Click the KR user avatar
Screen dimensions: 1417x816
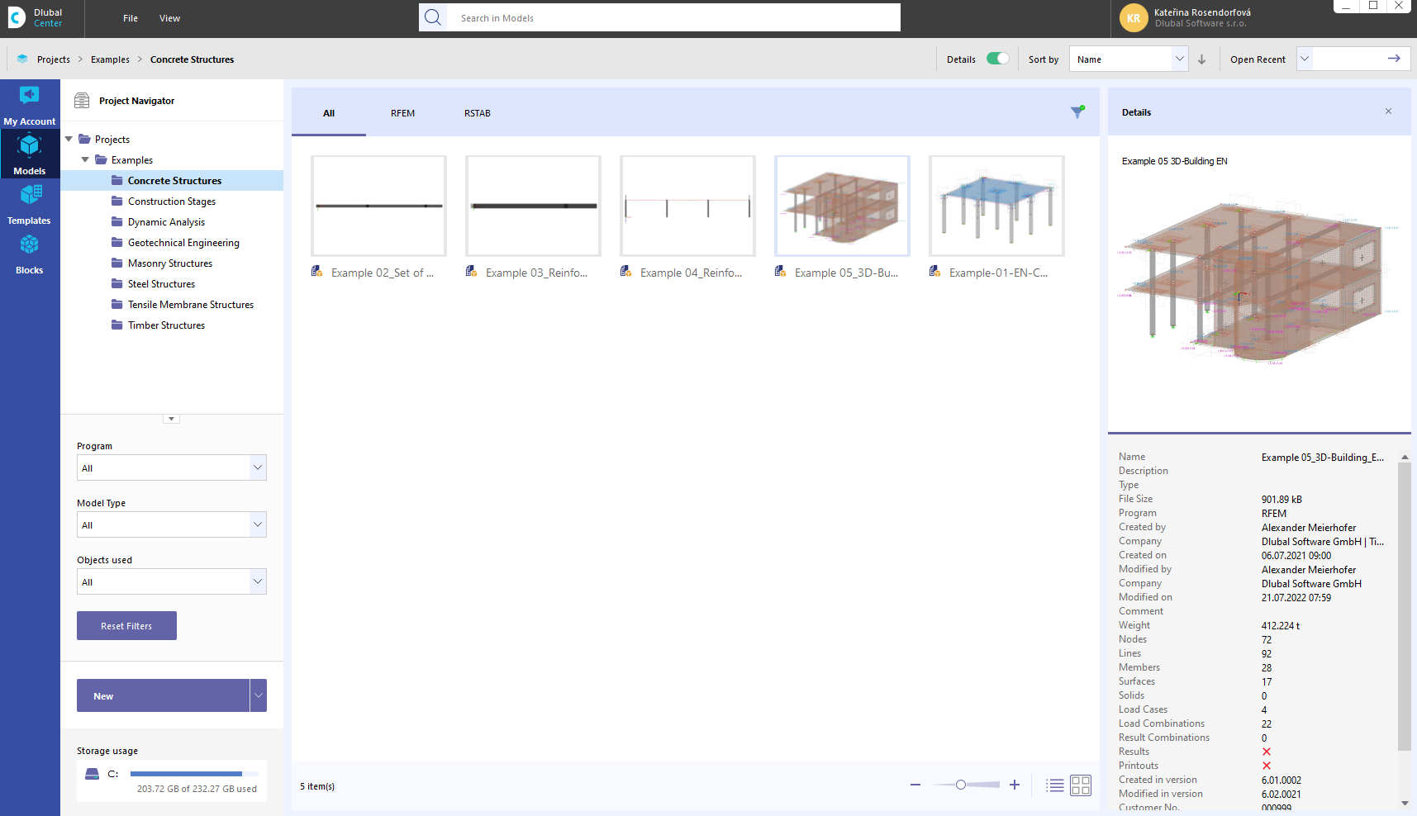1134,18
